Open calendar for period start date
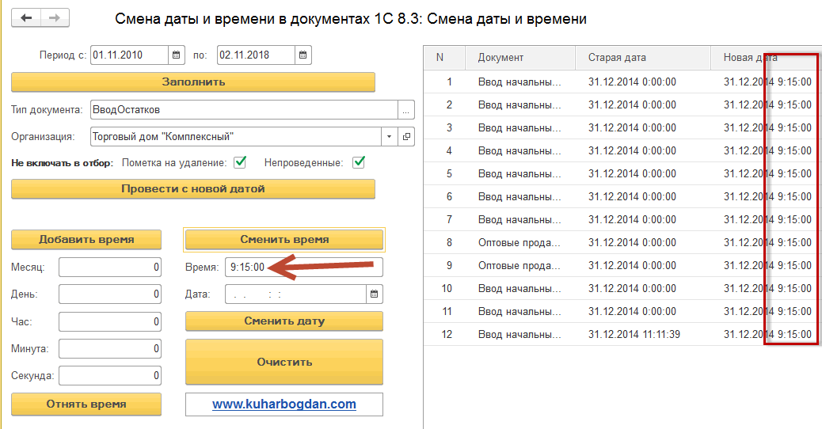The height and width of the screenshot is (429, 822). point(176,55)
